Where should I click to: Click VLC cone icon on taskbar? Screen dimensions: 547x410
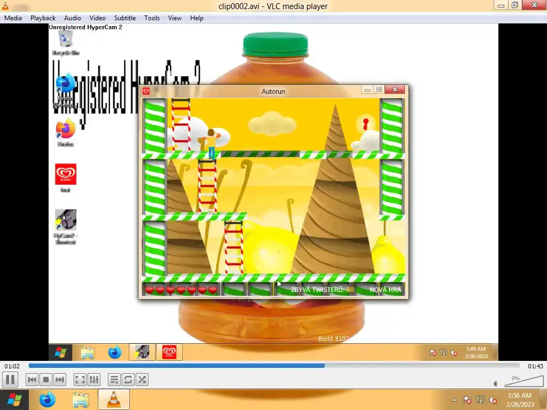pos(114,399)
